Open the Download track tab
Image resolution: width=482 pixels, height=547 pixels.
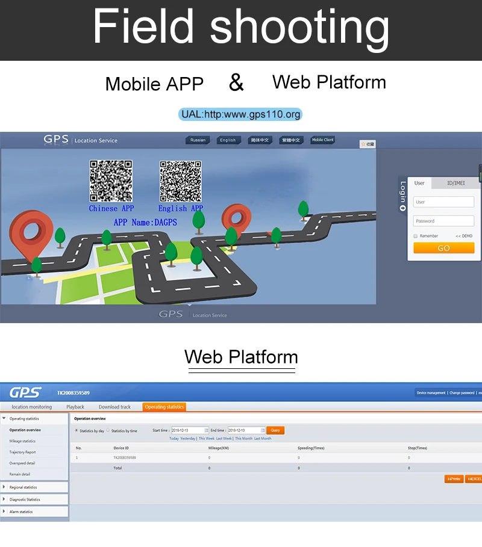coord(114,407)
